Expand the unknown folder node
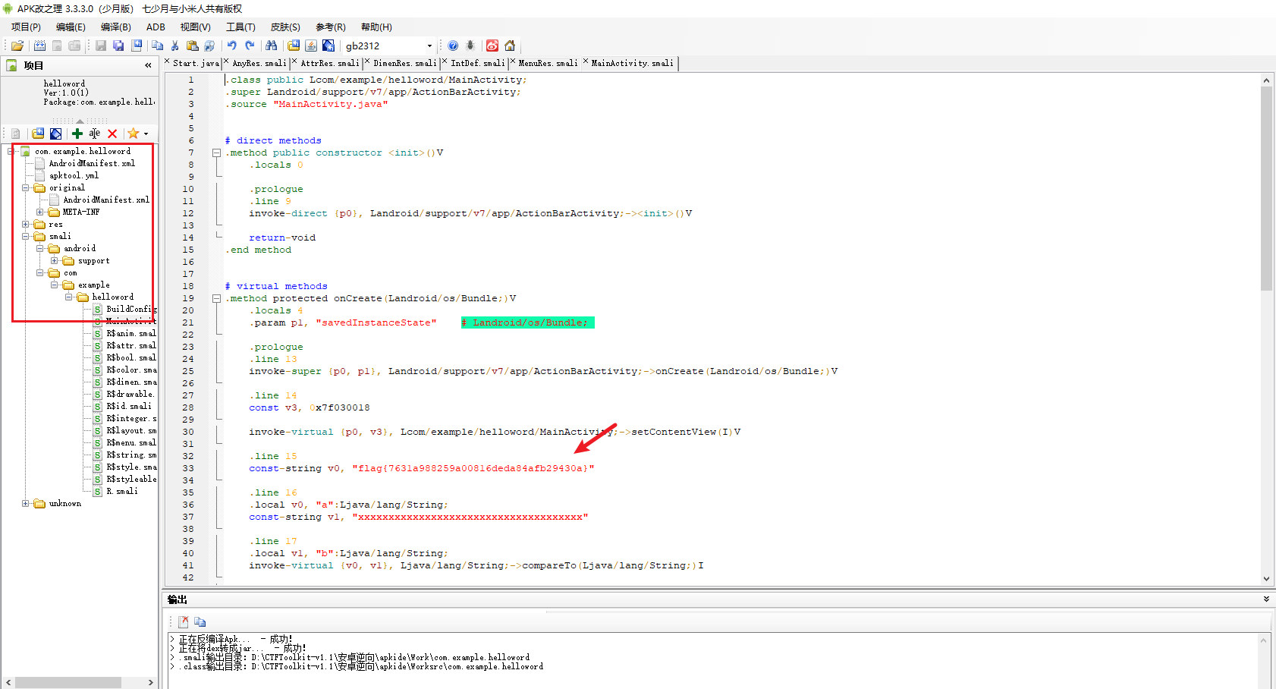The height and width of the screenshot is (689, 1276). 26,503
